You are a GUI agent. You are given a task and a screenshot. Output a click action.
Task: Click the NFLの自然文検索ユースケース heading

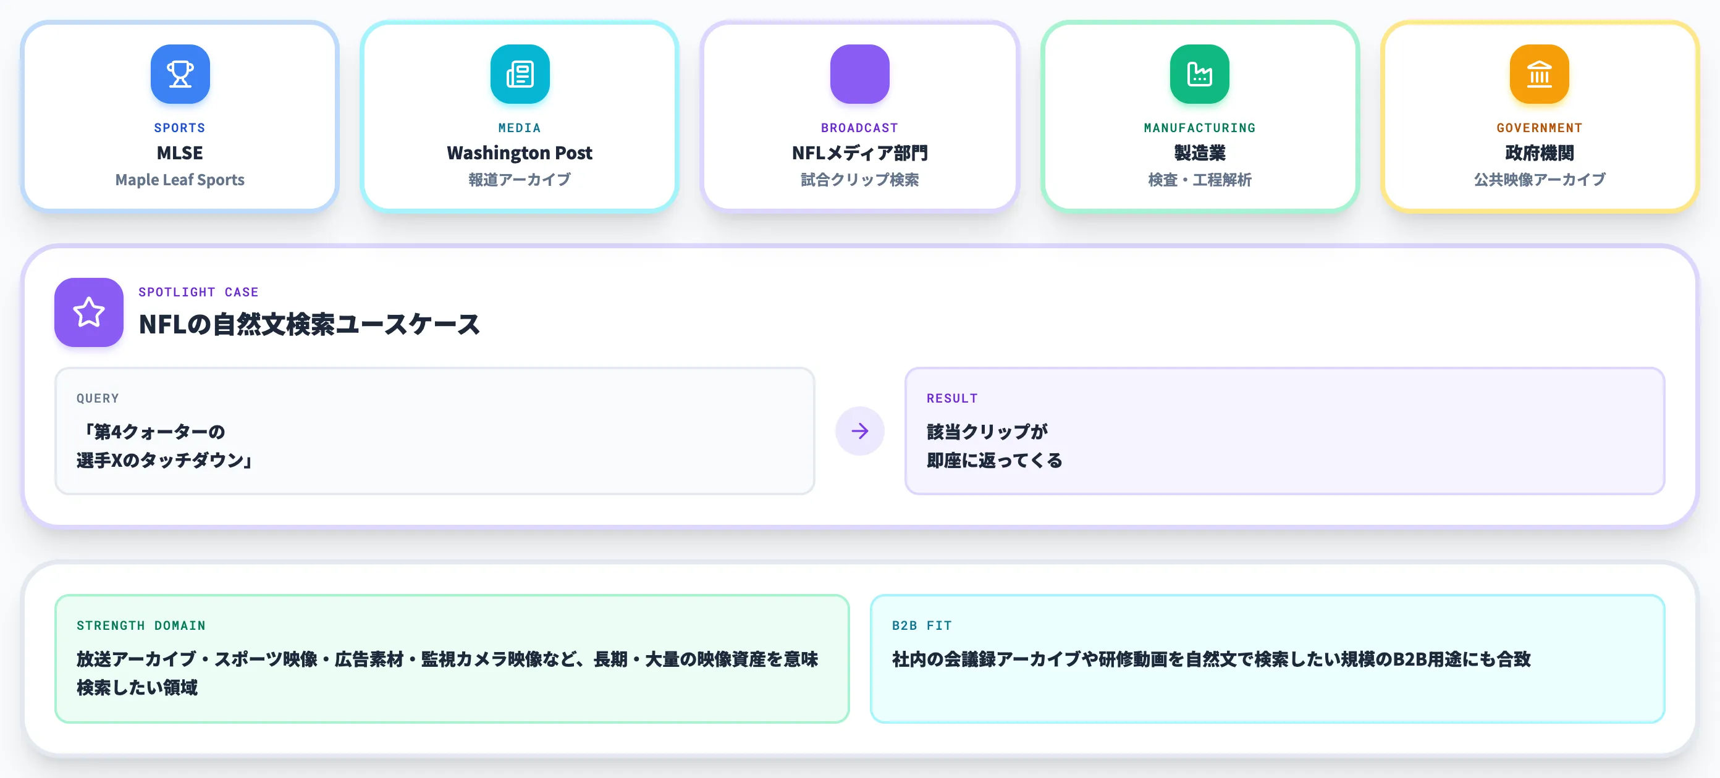(x=309, y=324)
